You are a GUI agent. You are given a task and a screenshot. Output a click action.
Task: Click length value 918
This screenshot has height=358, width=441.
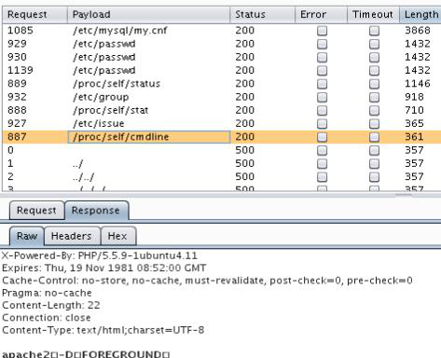[x=414, y=97]
